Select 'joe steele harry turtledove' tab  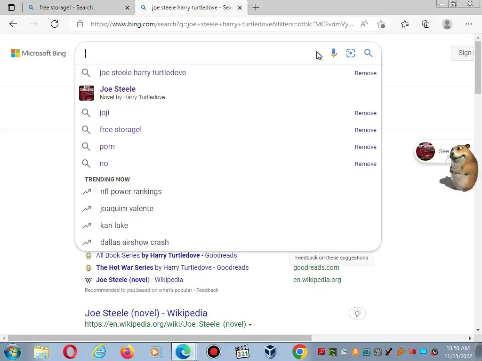pos(192,8)
